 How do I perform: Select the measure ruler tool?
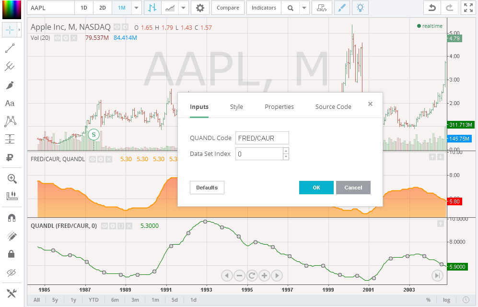[12, 196]
